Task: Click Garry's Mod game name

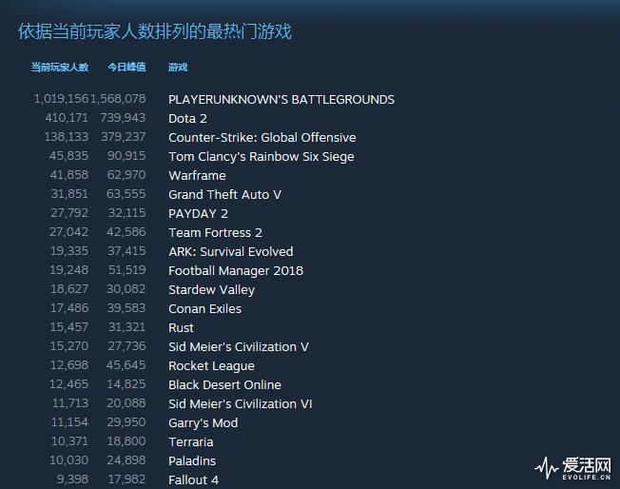Action: (203, 423)
